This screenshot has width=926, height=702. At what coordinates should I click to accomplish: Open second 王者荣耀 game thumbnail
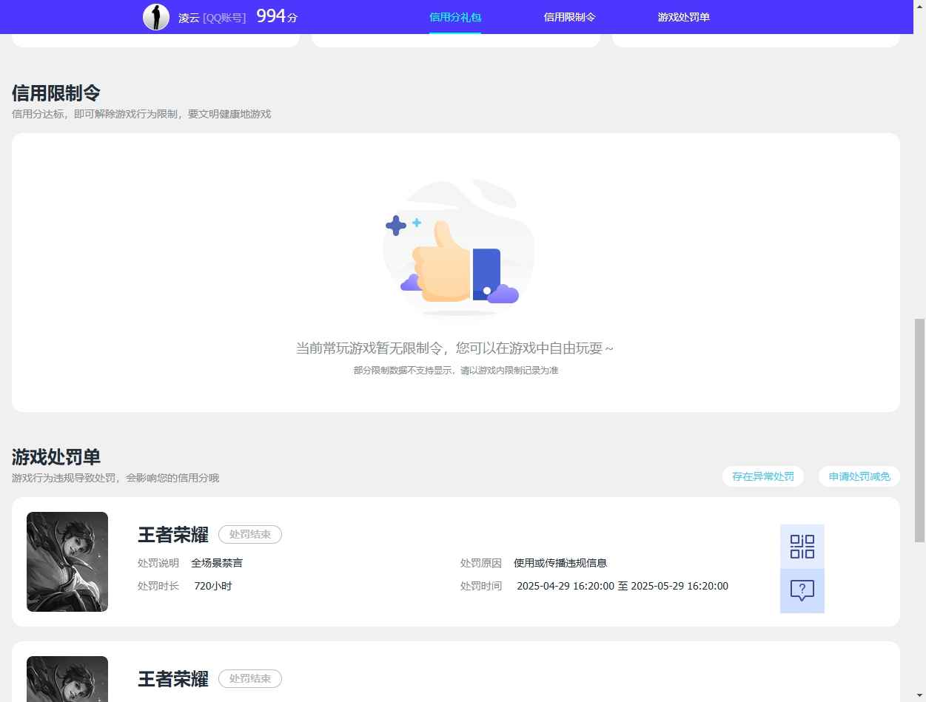[x=67, y=679]
